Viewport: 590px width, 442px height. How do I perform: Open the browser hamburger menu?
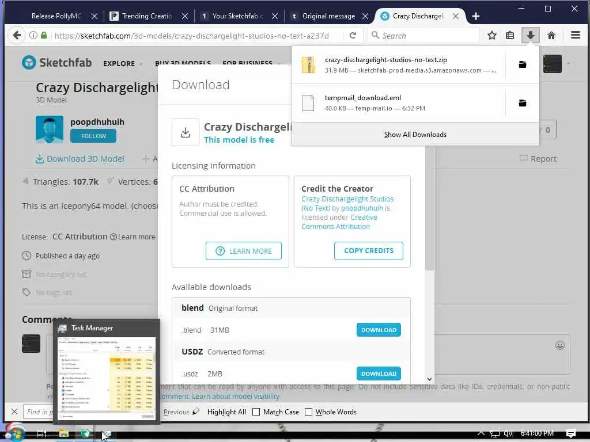tap(575, 35)
